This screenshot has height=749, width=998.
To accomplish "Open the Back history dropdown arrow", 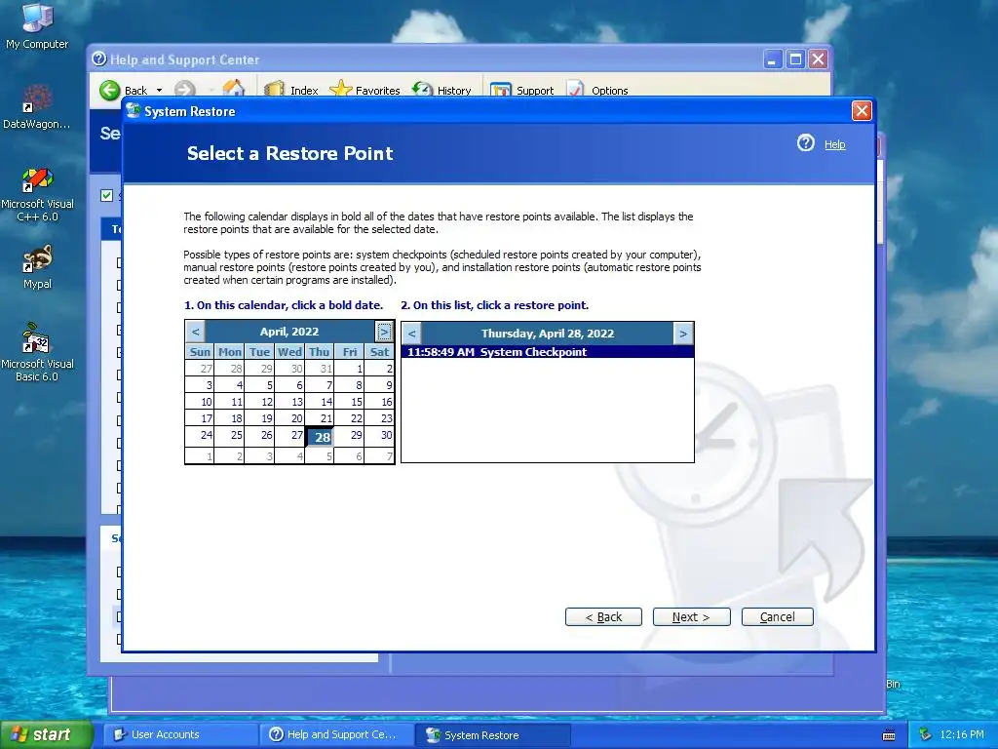I will coord(159,91).
